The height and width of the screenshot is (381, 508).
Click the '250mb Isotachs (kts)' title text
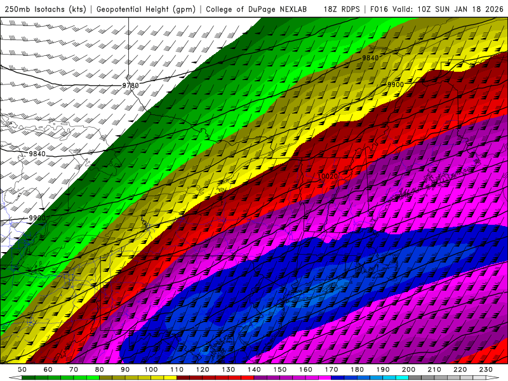pyautogui.click(x=45, y=9)
